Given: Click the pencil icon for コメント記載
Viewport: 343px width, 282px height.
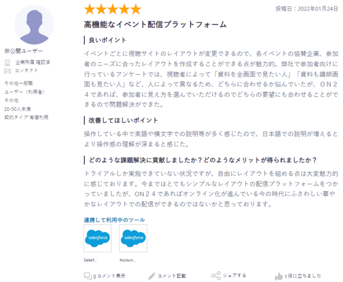Looking at the screenshot, I should [x=151, y=276].
